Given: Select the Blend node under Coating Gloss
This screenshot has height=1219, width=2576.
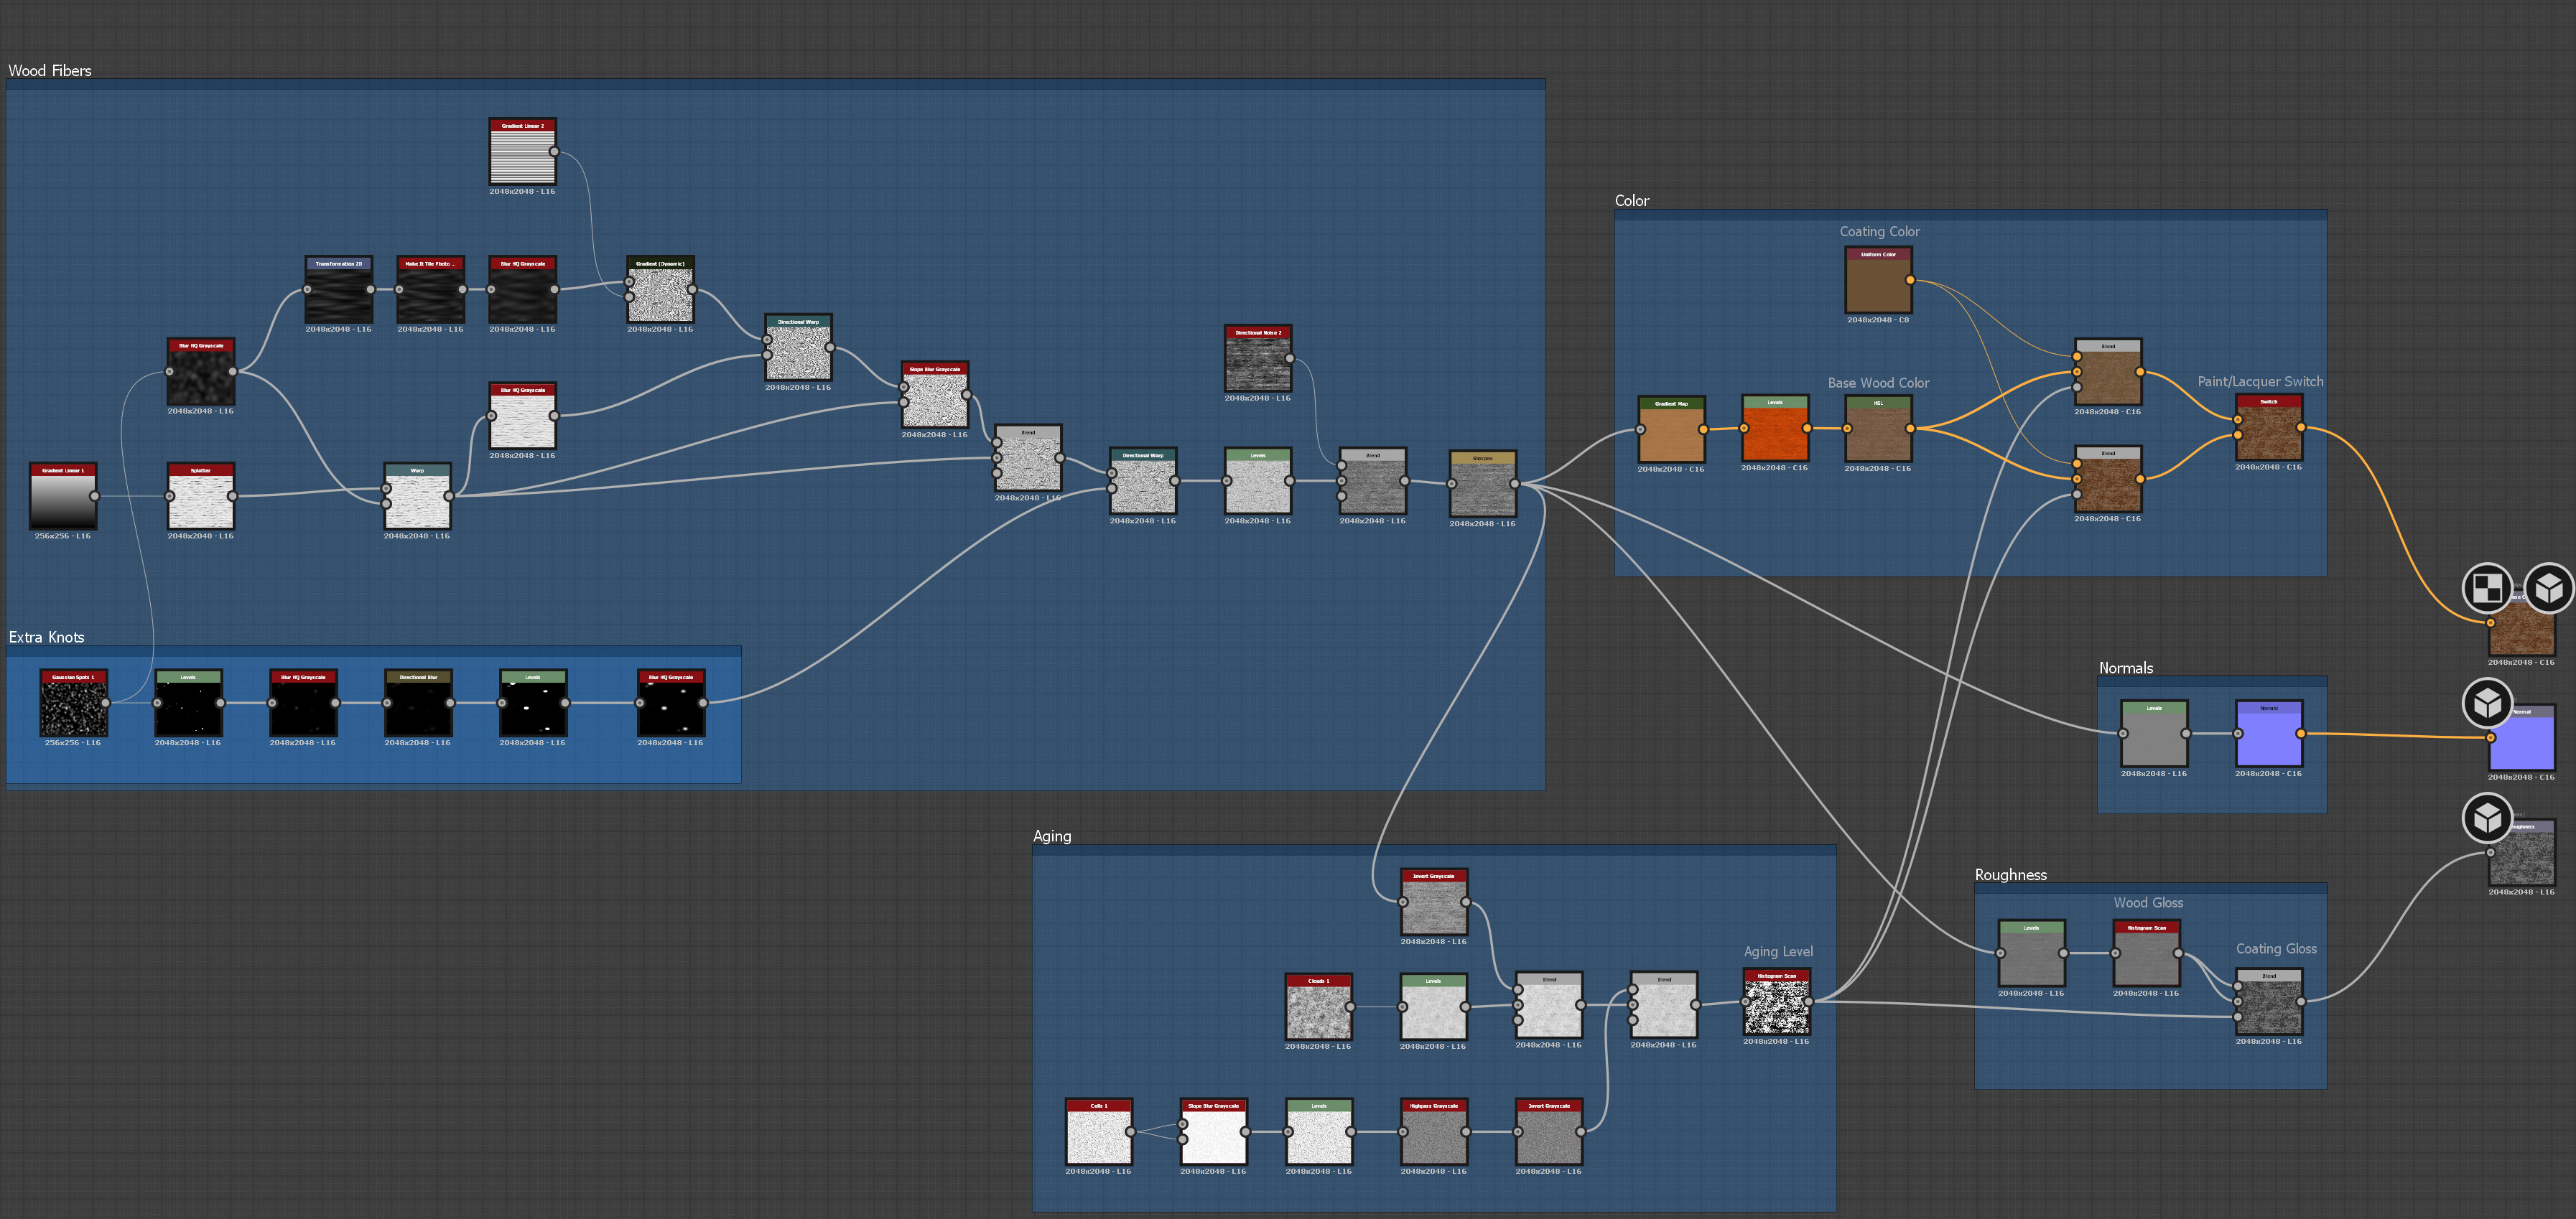Looking at the screenshot, I should pos(2269,1001).
